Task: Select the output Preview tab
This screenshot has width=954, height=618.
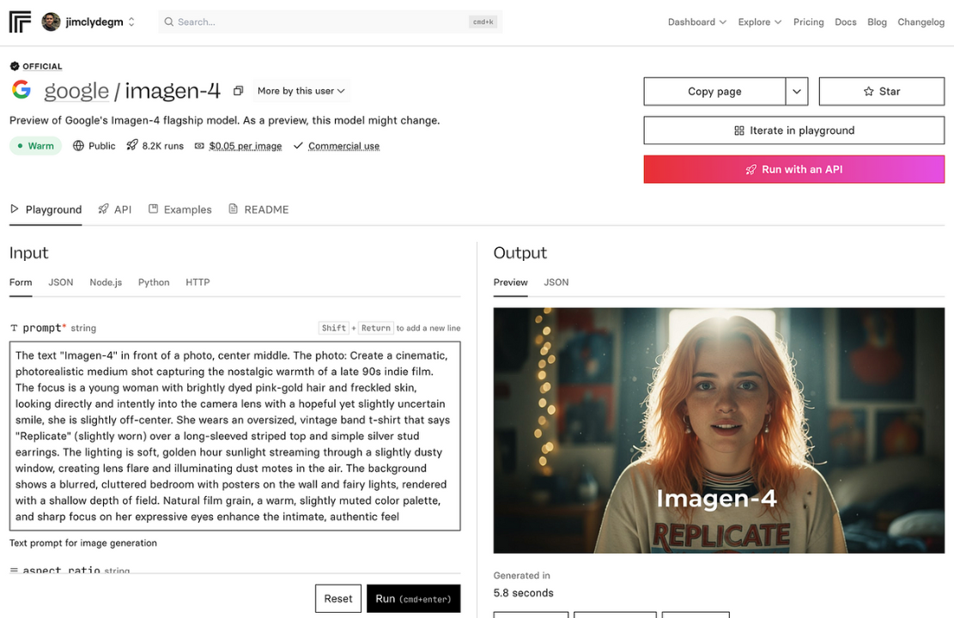Action: click(510, 282)
